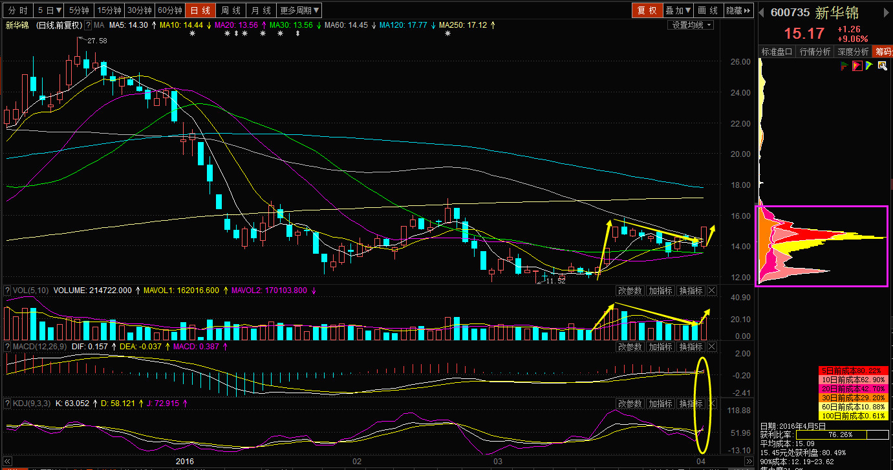The height and width of the screenshot is (470, 893).
Task: Go to next stock with right arrow
Action: point(887,13)
